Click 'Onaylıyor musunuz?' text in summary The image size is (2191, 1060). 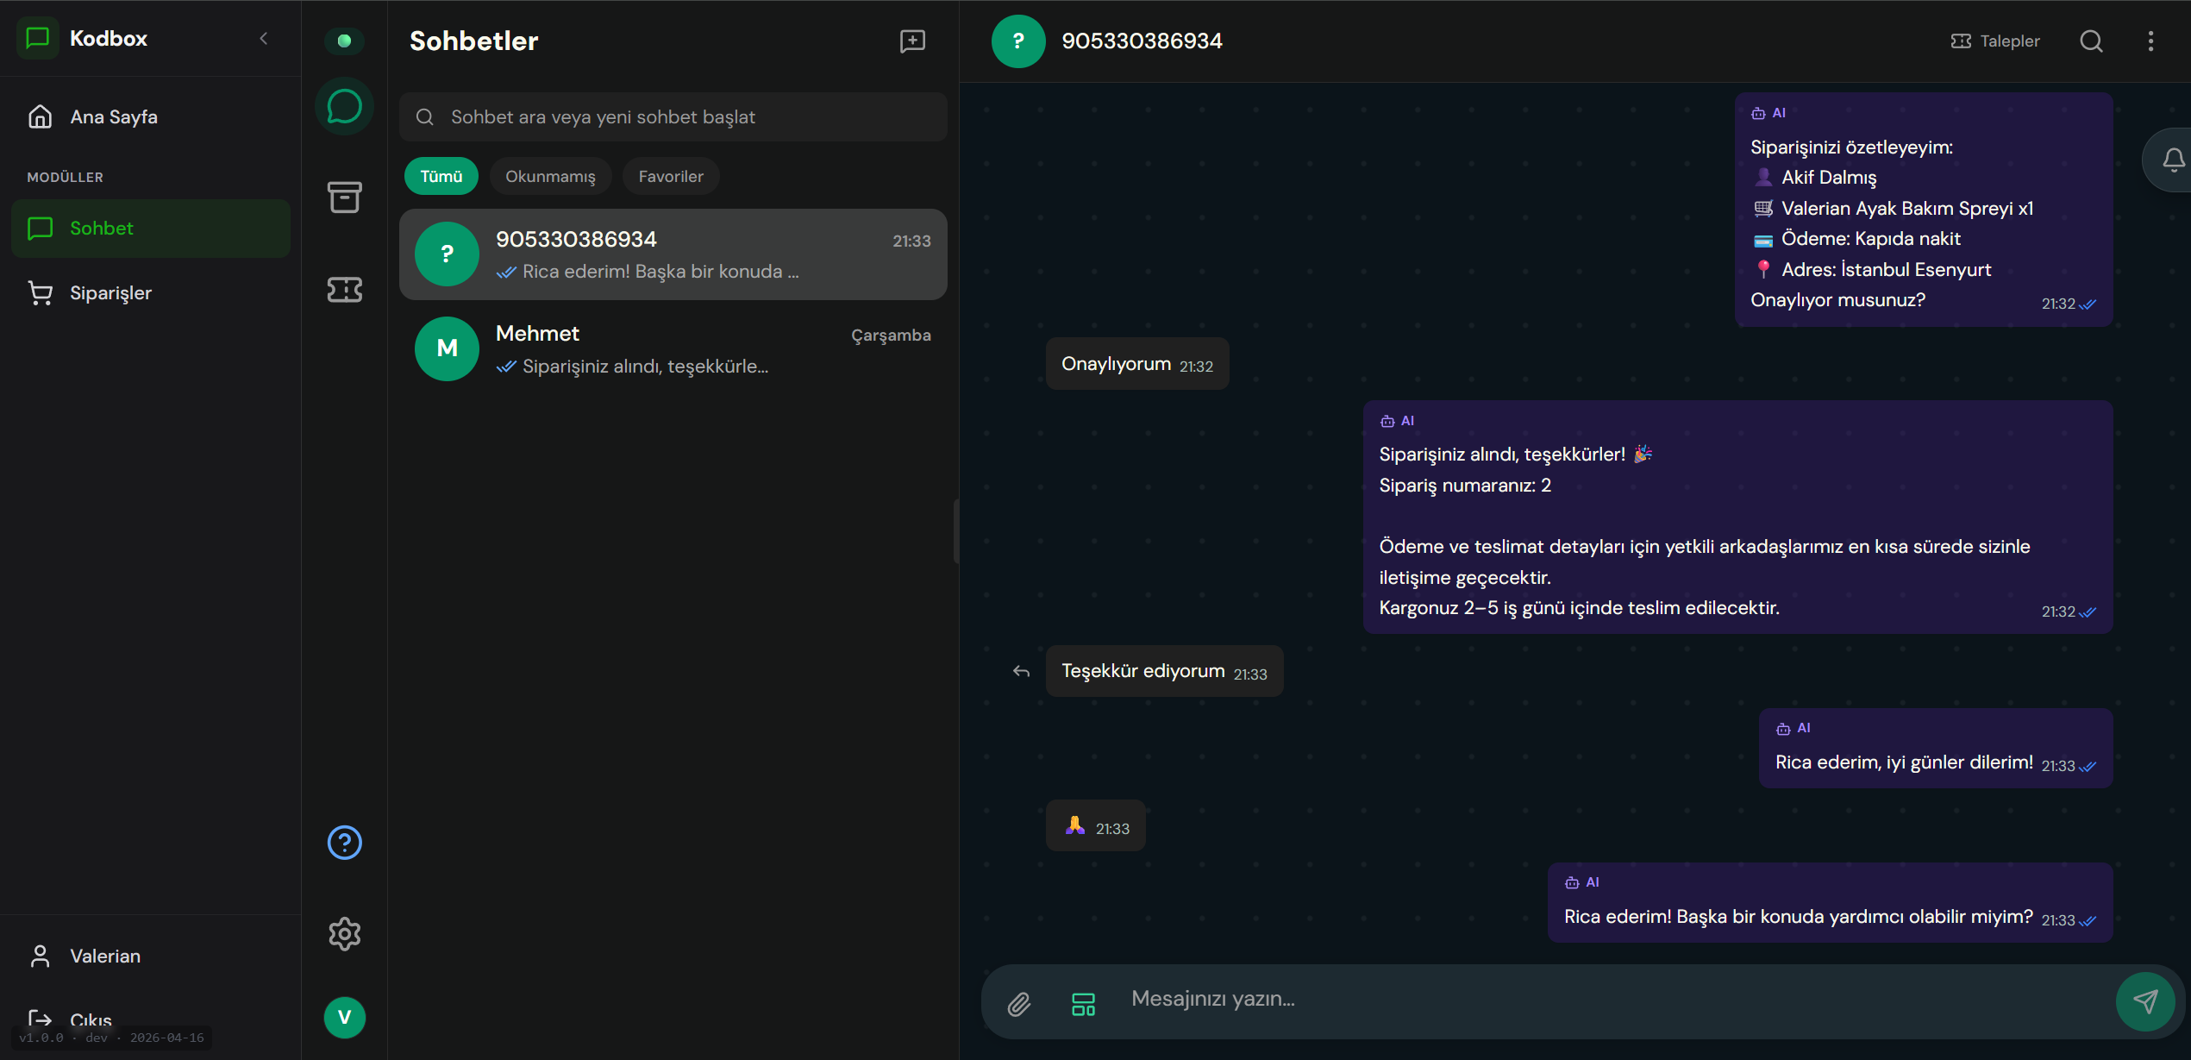pos(1837,299)
